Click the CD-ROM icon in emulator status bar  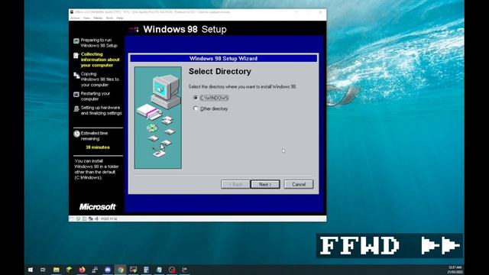(78, 219)
